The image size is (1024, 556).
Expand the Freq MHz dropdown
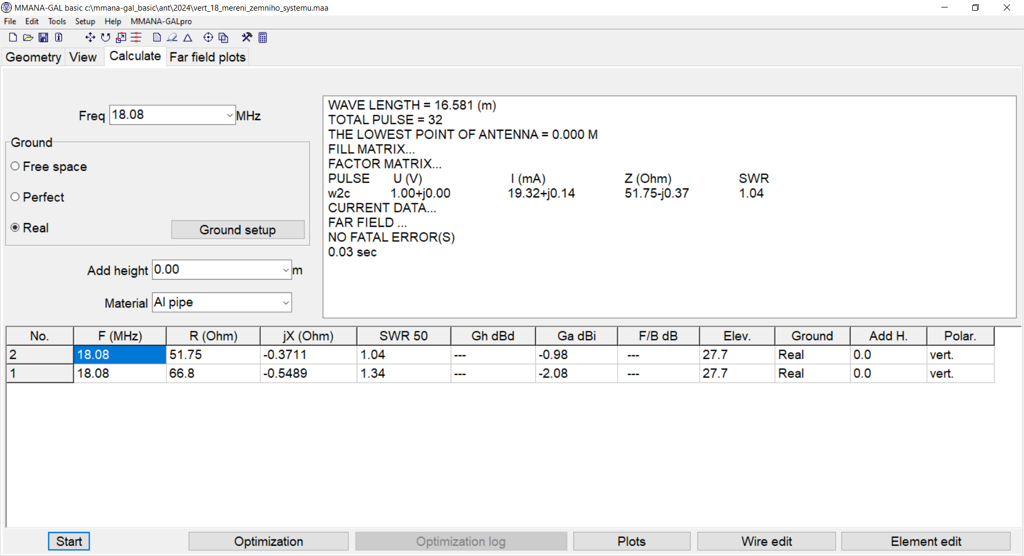point(229,115)
